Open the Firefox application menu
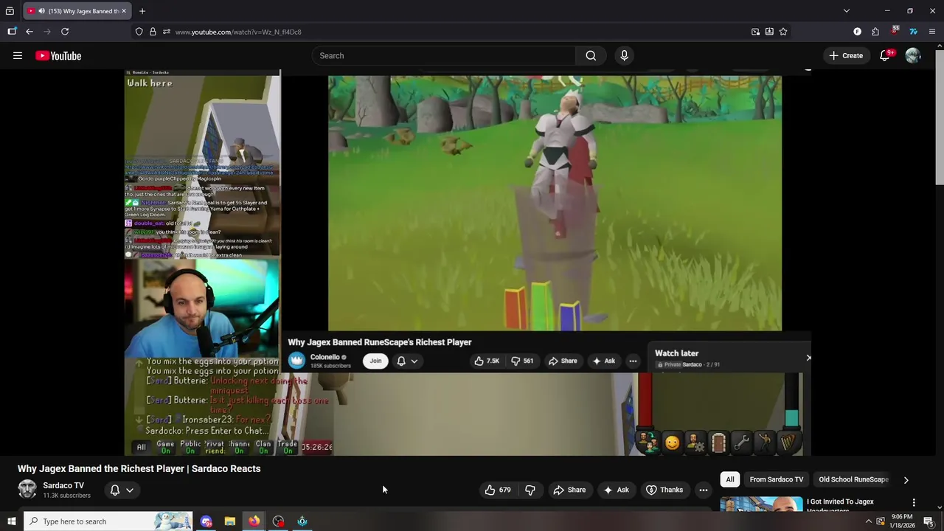The height and width of the screenshot is (531, 944). [x=932, y=32]
